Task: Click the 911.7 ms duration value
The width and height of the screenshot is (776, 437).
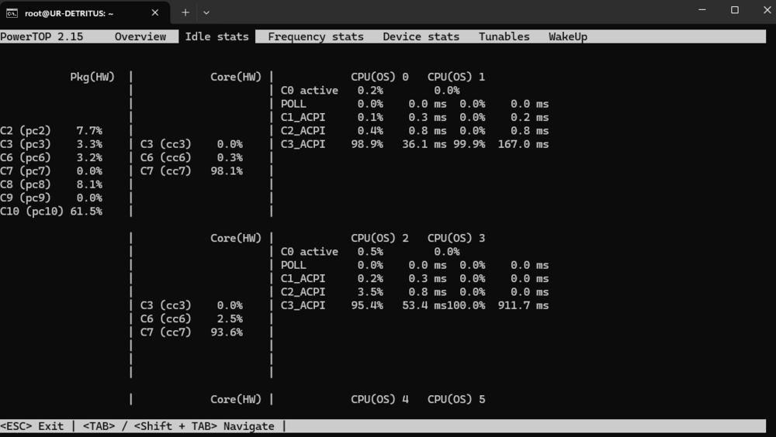Action: click(523, 305)
